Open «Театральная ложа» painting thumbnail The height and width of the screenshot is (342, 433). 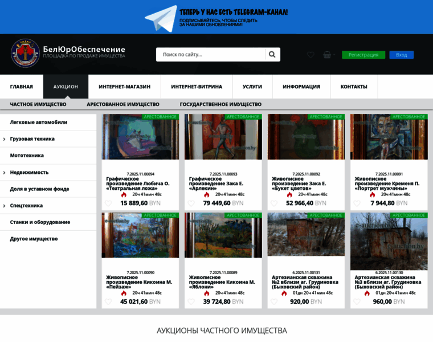[x=140, y=137]
